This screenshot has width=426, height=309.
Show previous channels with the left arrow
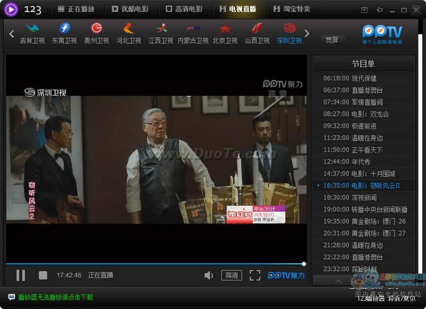point(11,34)
